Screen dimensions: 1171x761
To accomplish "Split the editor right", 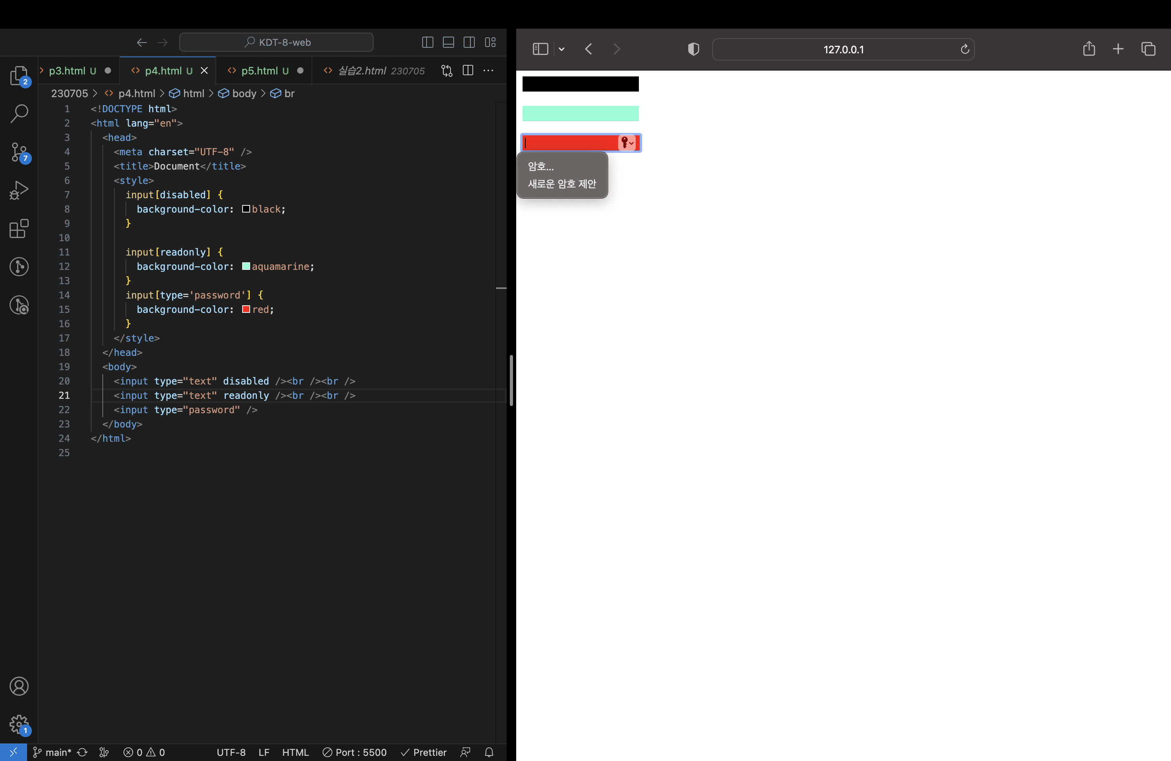I will [468, 70].
